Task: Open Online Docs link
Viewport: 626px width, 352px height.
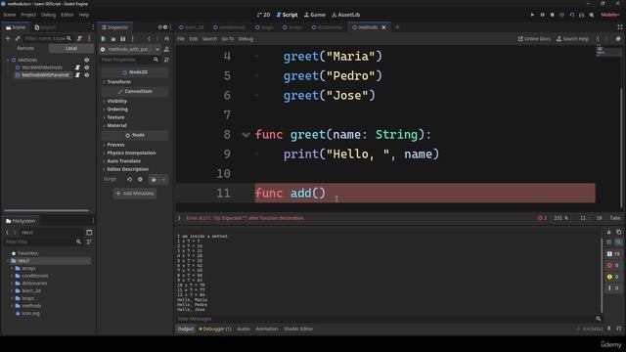Action: point(534,39)
